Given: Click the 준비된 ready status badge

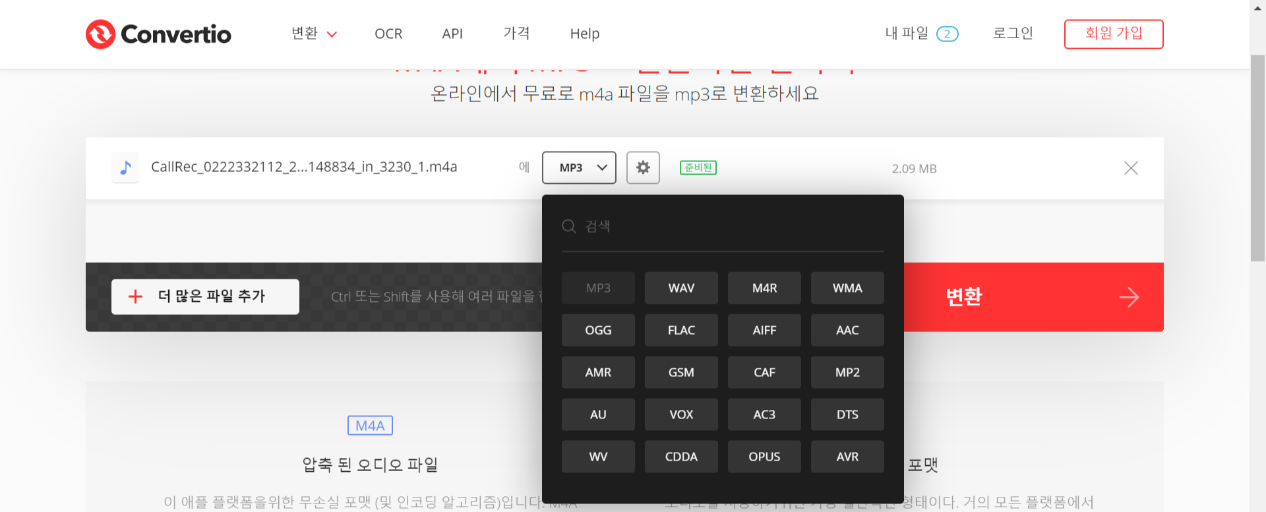Looking at the screenshot, I should (x=698, y=167).
